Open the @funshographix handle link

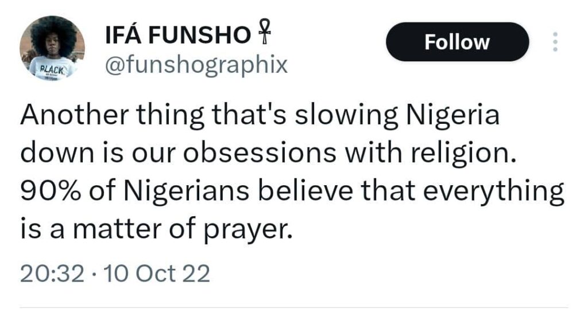click(x=196, y=65)
